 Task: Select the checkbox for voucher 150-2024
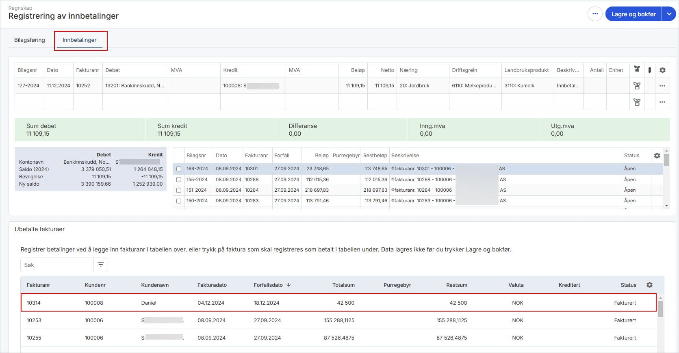178,201
